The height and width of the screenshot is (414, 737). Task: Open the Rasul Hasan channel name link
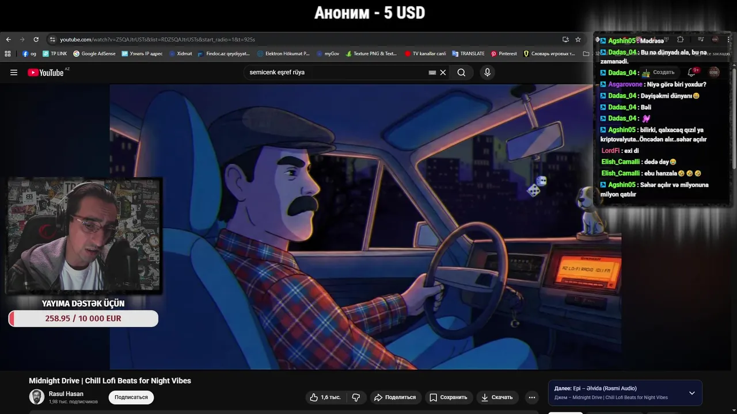coord(66,394)
